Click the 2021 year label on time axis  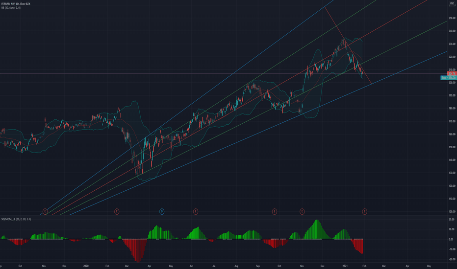345,266
